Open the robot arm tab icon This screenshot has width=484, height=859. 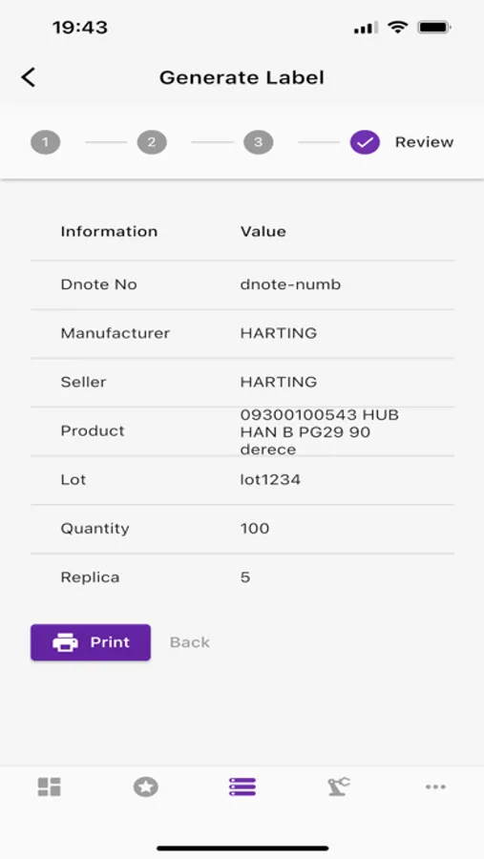339,786
